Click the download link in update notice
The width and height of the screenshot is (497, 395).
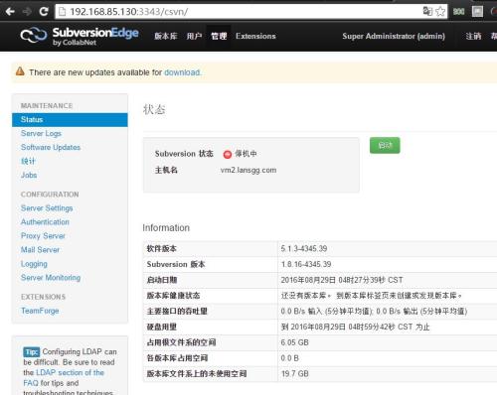[182, 72]
